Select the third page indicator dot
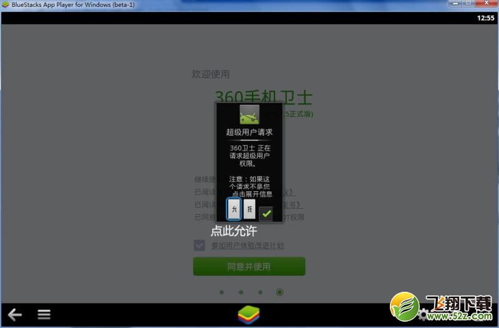Viewport: 499px width, 328px height. (x=260, y=292)
